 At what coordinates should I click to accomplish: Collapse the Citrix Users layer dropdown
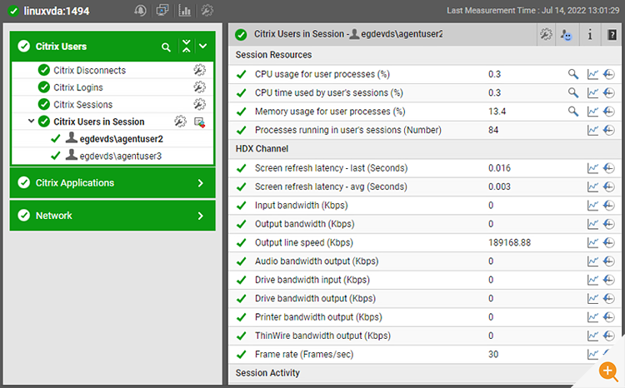click(202, 46)
